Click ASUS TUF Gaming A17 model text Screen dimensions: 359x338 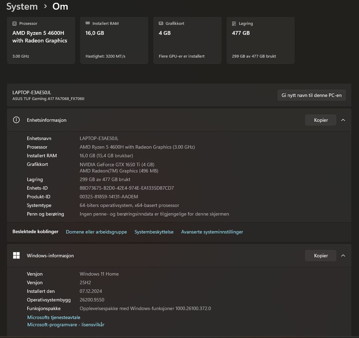[x=48, y=99]
